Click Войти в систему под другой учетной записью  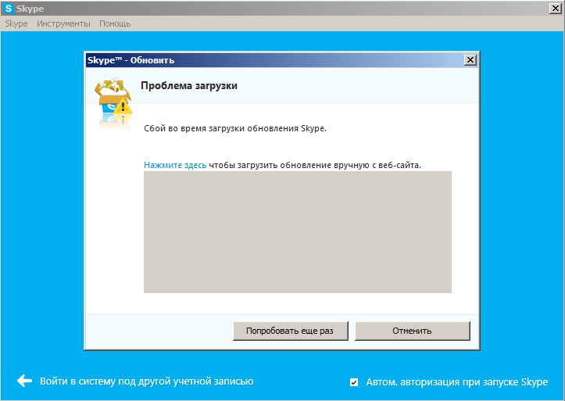click(x=146, y=381)
